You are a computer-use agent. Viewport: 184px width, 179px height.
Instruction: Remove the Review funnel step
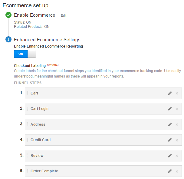pyautogui.click(x=177, y=156)
